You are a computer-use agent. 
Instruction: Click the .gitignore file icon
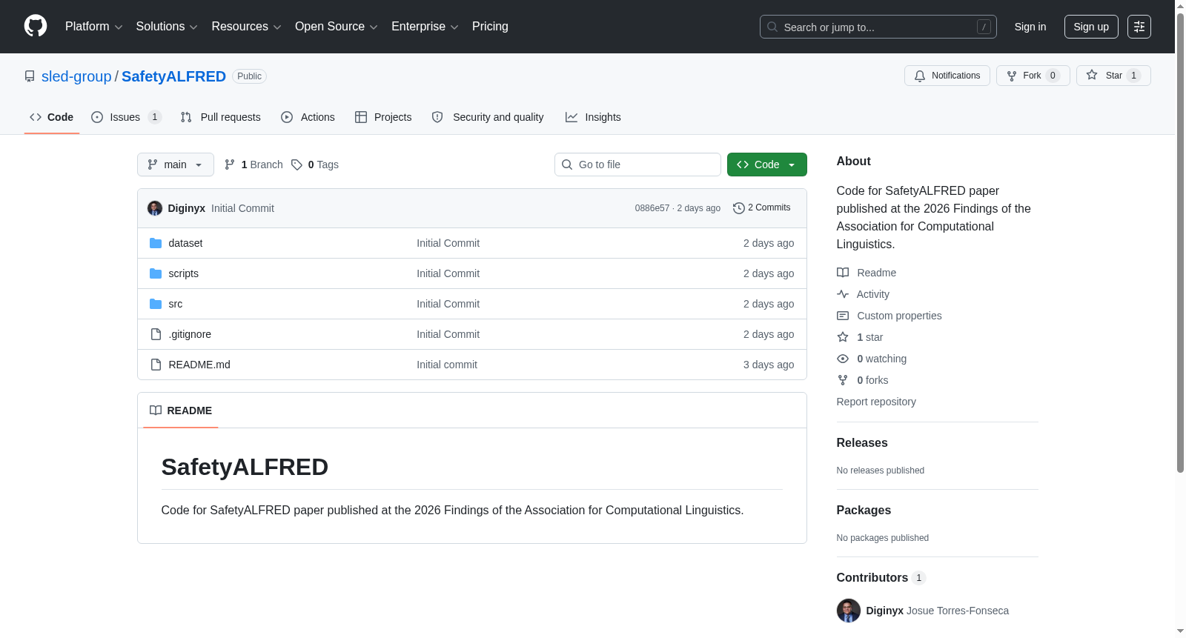[156, 334]
